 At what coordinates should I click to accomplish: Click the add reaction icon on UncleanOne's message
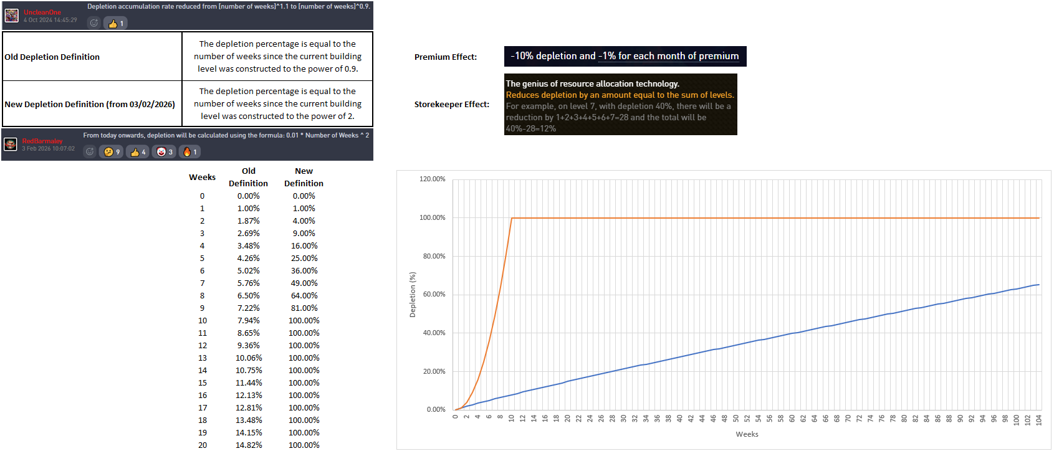(94, 23)
